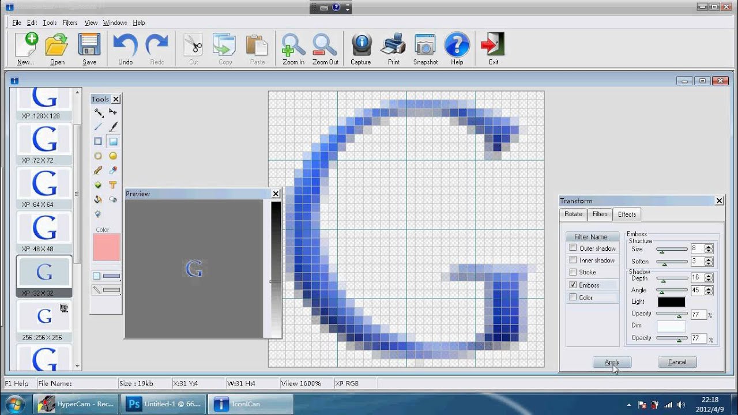Image resolution: width=738 pixels, height=415 pixels.
Task: Open the Edit menu
Action: pyautogui.click(x=32, y=22)
